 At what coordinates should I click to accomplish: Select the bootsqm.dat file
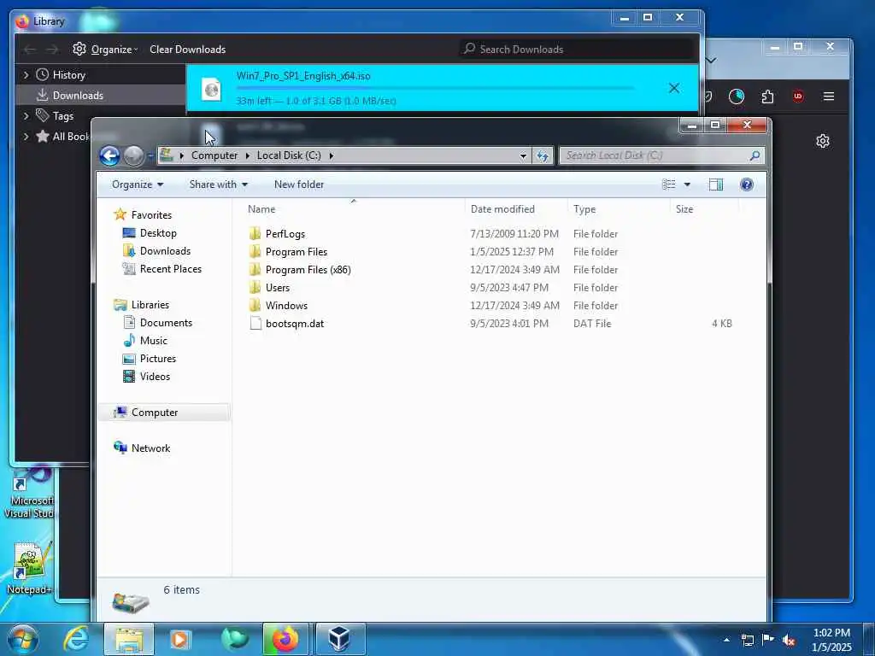click(x=295, y=324)
